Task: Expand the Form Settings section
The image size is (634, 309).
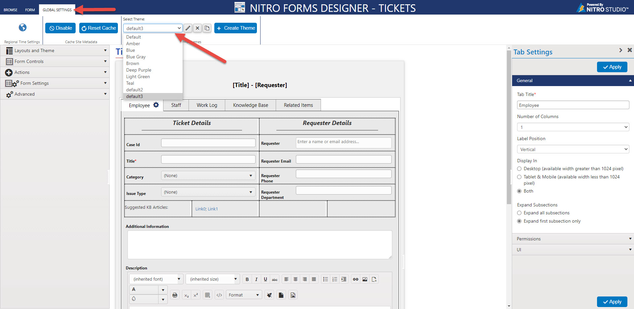Action: tap(55, 83)
